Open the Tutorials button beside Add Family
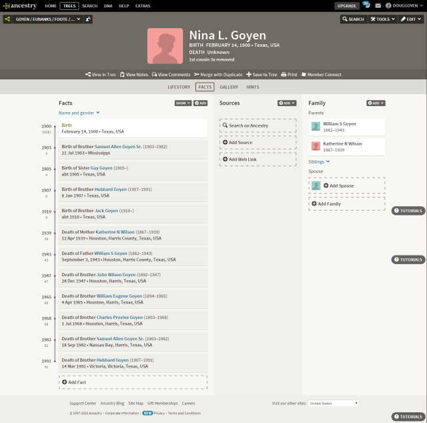The height and width of the screenshot is (423, 427). (x=408, y=211)
